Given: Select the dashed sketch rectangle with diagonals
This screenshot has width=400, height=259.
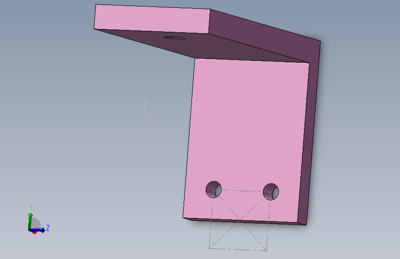Looking at the screenshot, I should pos(240,220).
